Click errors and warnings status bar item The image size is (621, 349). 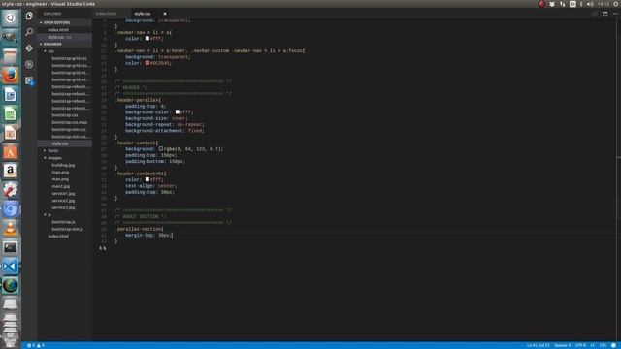coord(35,345)
